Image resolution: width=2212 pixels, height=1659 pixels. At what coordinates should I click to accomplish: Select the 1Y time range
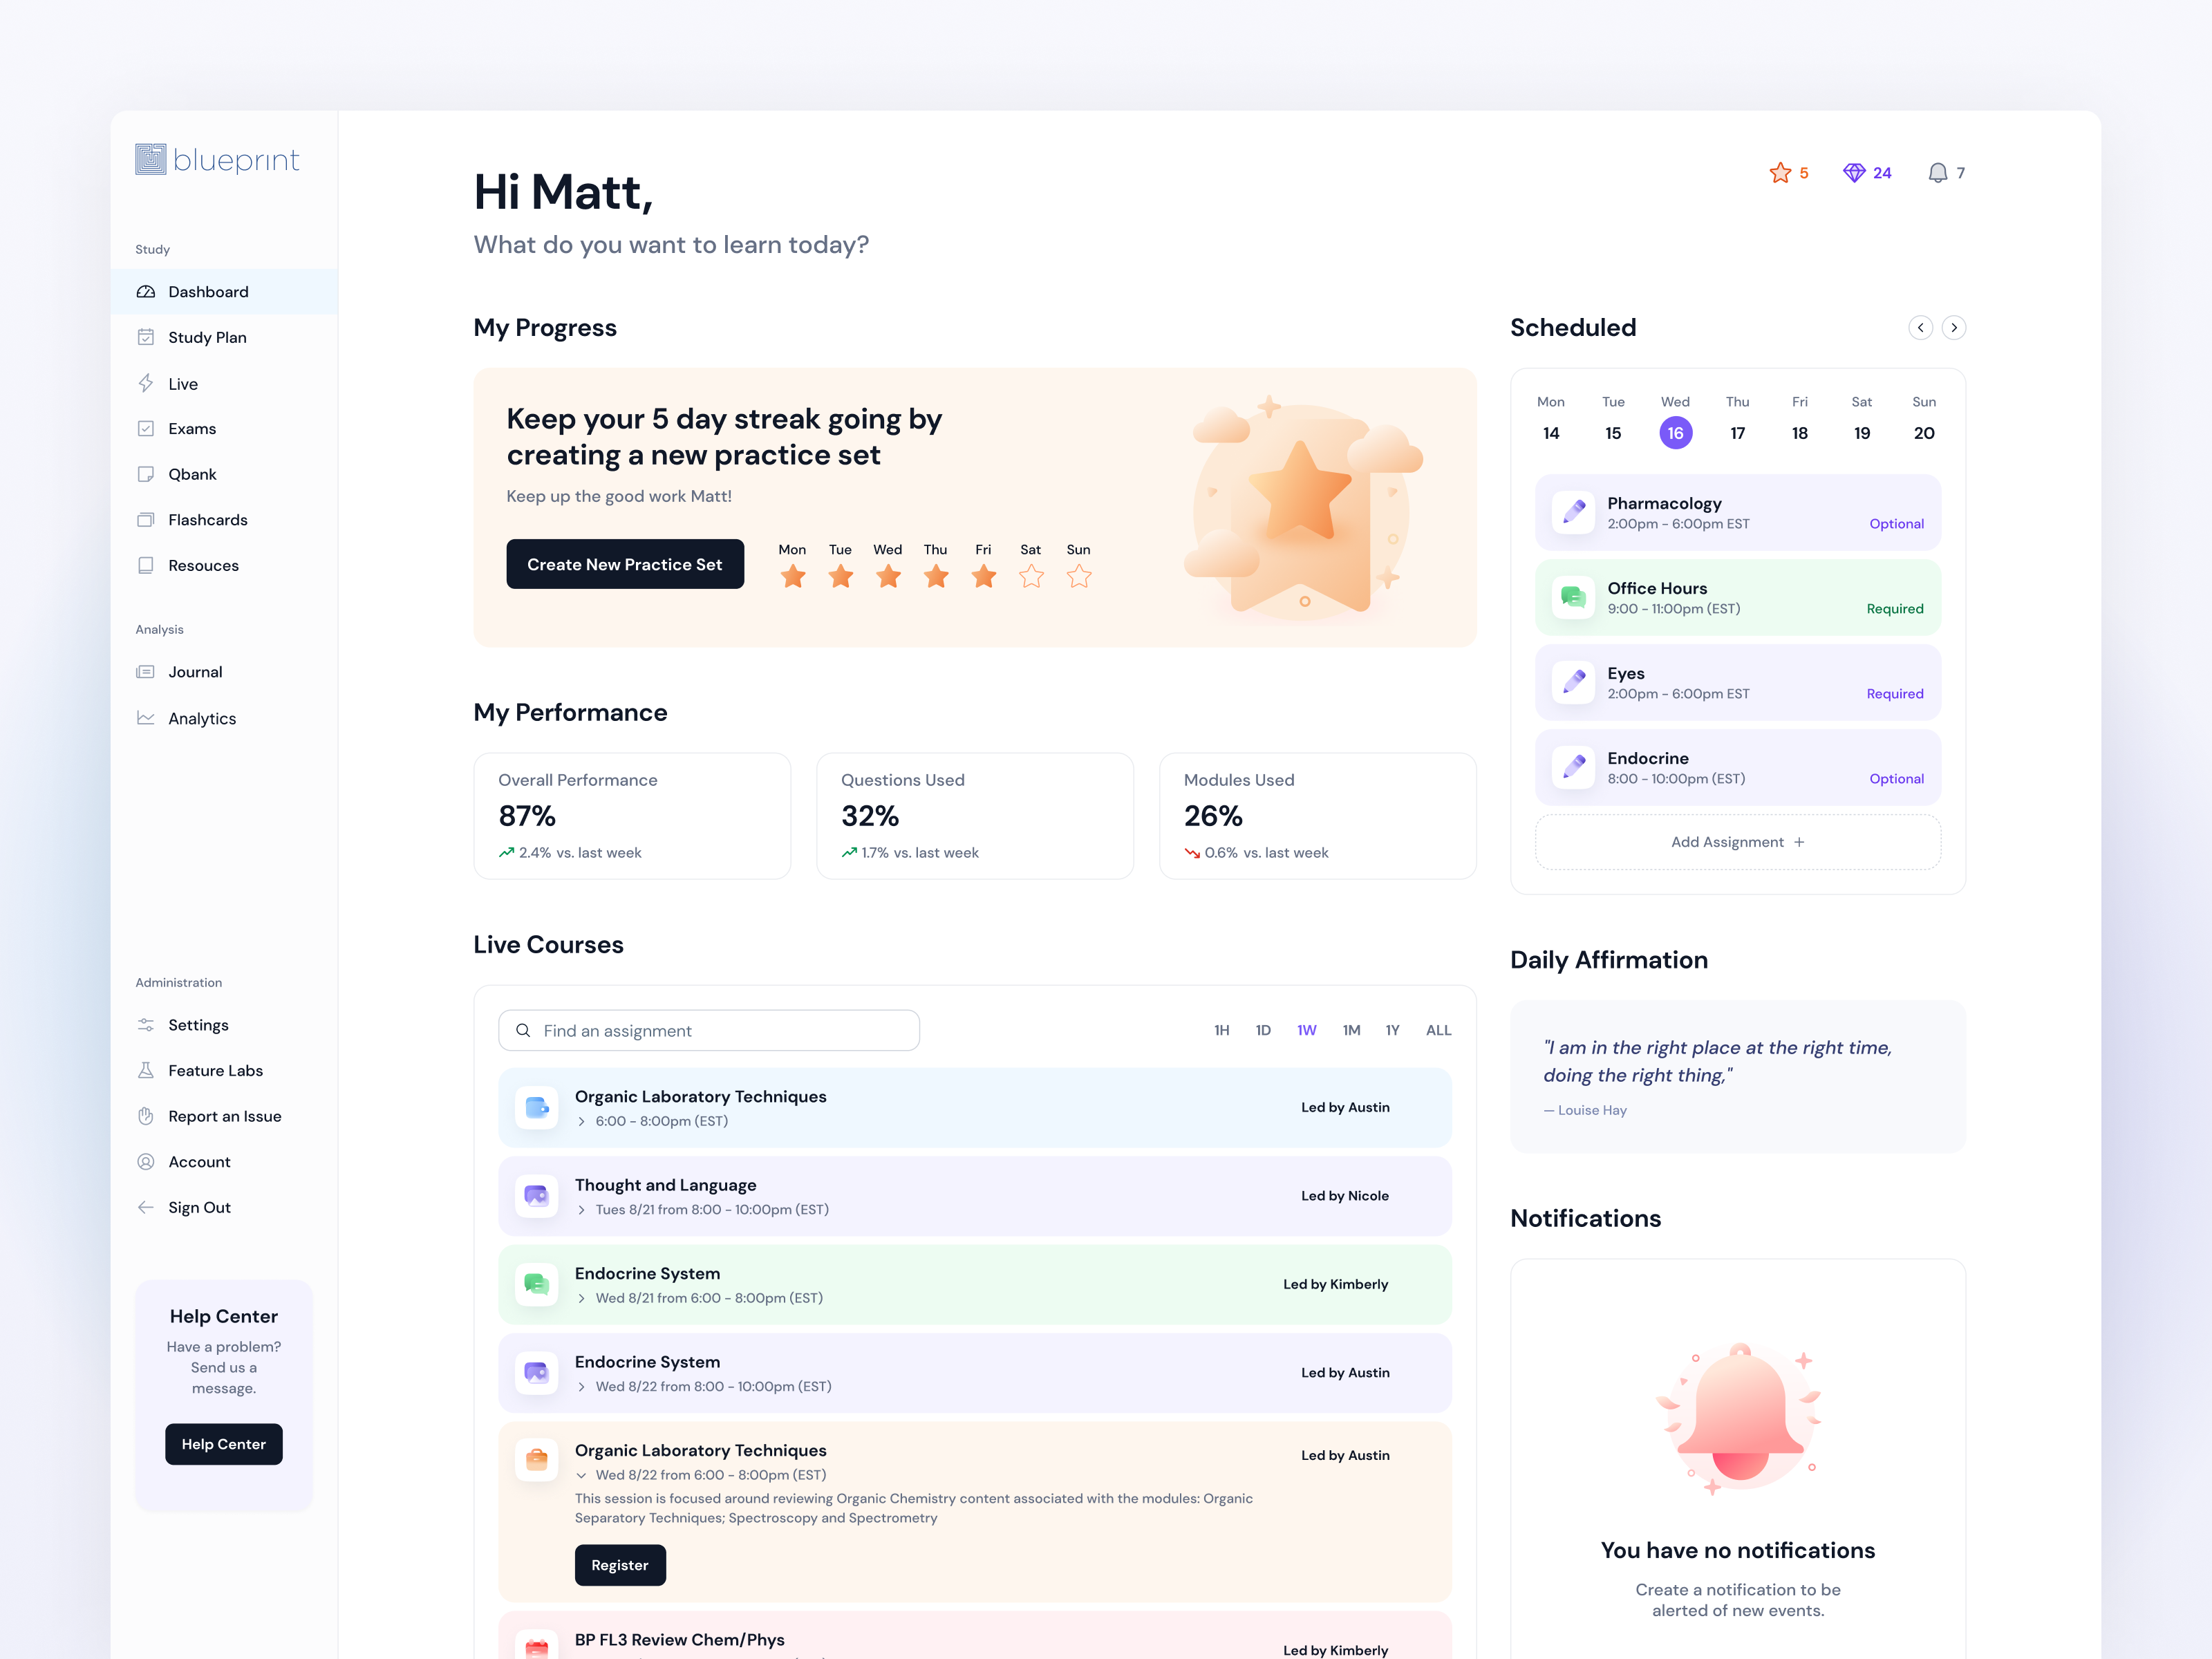coord(1392,1030)
